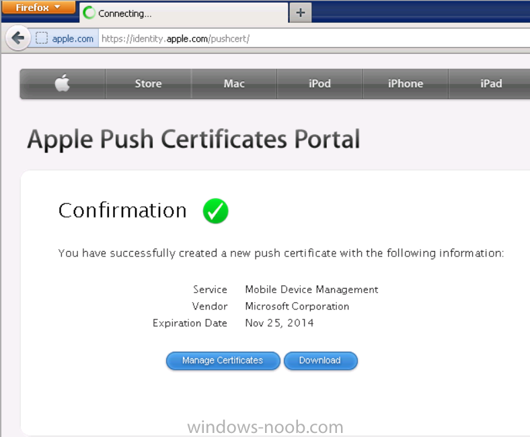Open a new tab with plus button
Viewport: 530px width, 437px height.
coord(301,13)
